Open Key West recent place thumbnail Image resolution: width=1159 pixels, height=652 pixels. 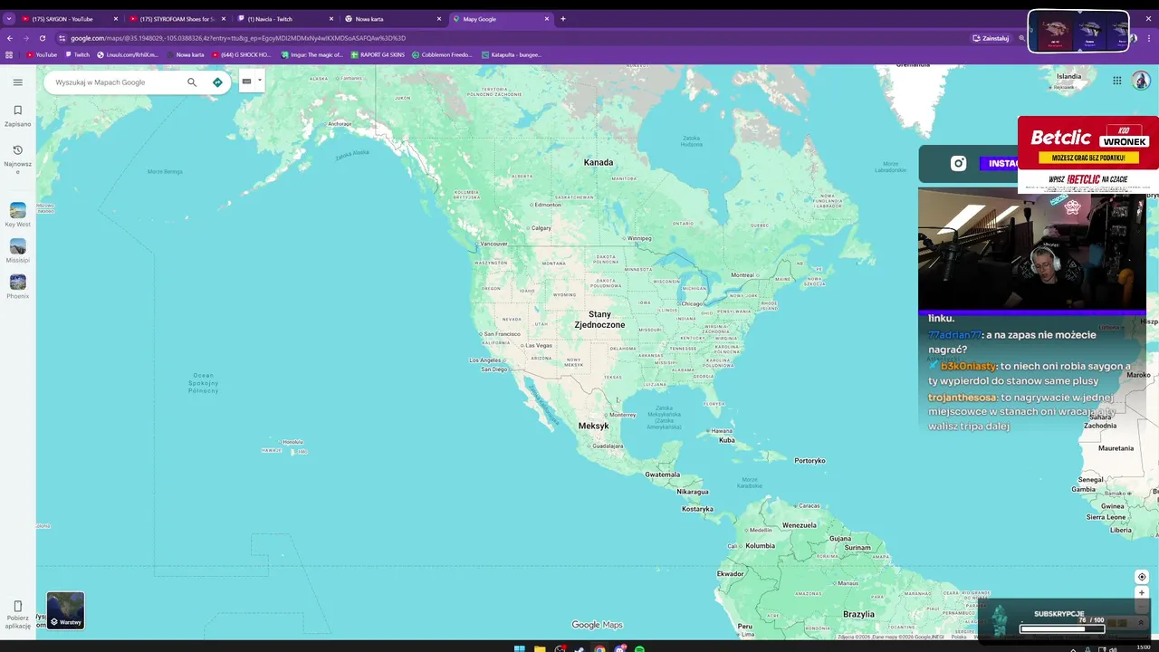17,211
